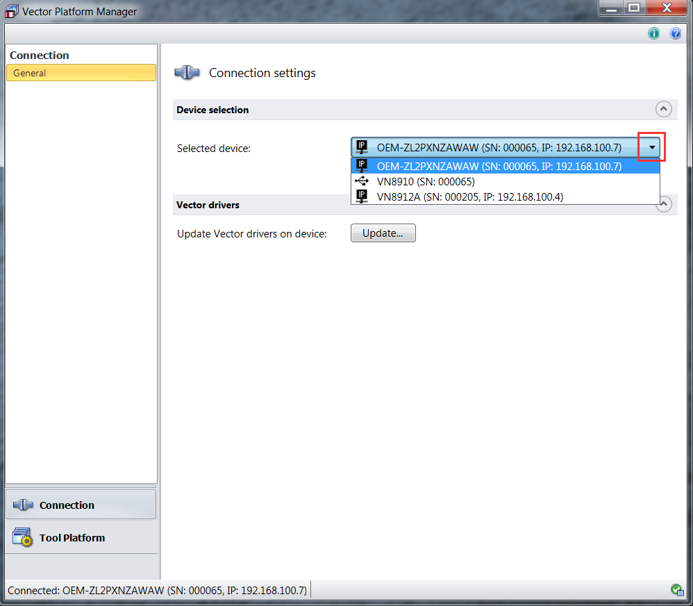This screenshot has height=606, width=693.
Task: Click the plug icon beside Connection settings heading
Action: (186, 73)
